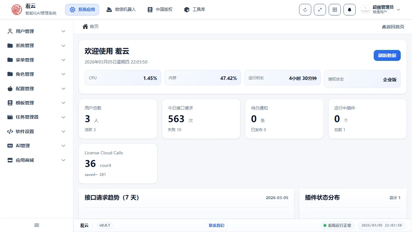This screenshot has width=412, height=232.
Task: Open the apps grid icon
Action: (x=335, y=10)
